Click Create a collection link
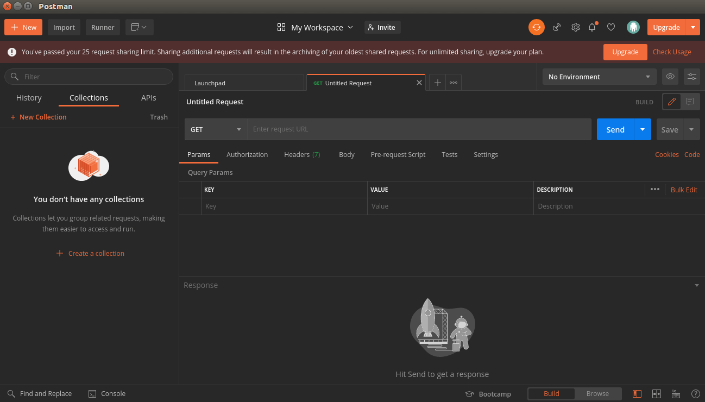The height and width of the screenshot is (402, 705). point(91,253)
